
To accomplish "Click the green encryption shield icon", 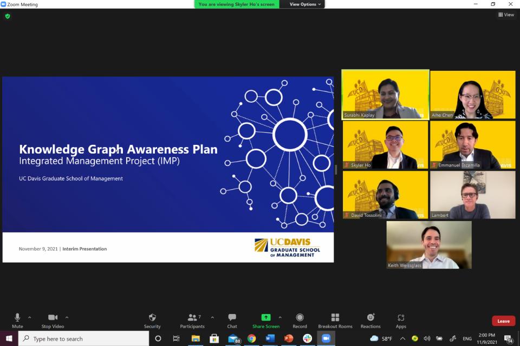I will coord(8,16).
